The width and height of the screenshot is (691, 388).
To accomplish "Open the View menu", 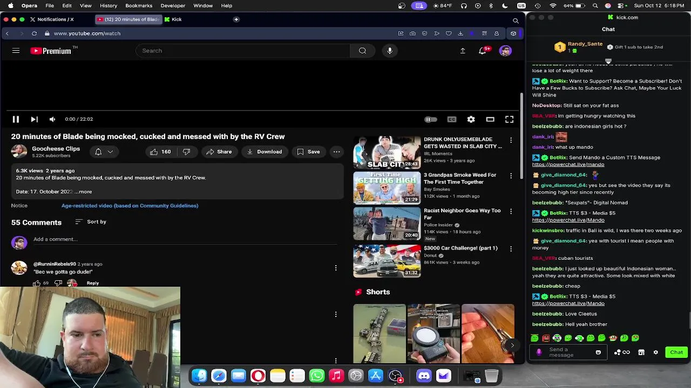I will pos(85,5).
